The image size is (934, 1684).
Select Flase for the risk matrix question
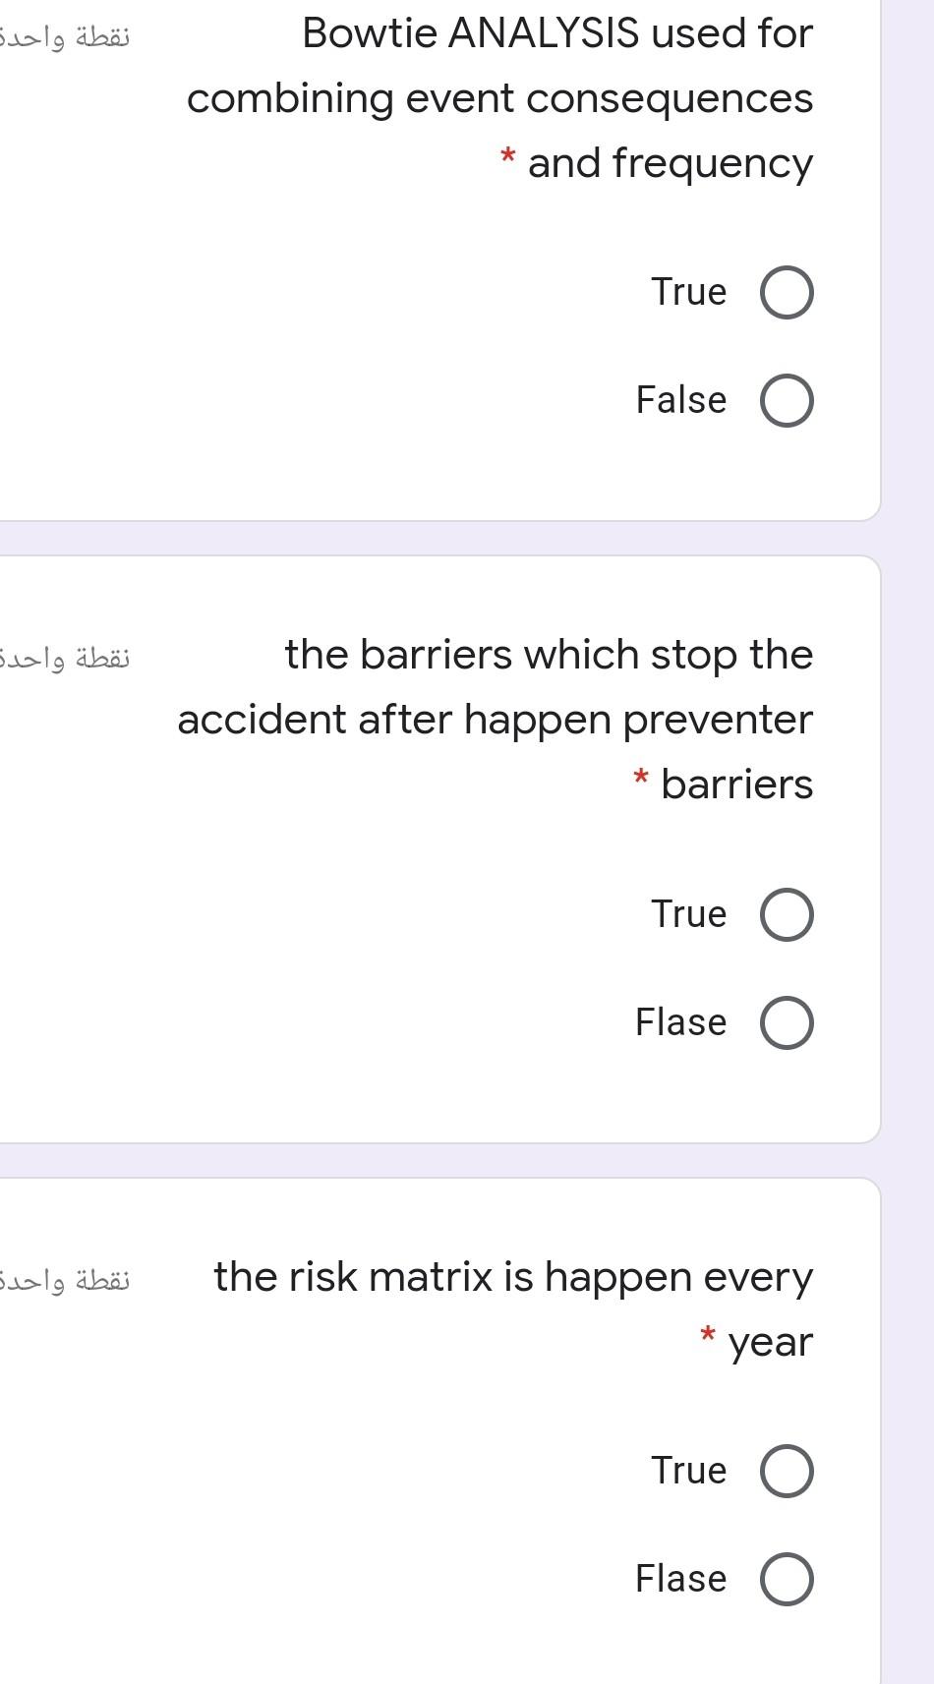point(786,1578)
